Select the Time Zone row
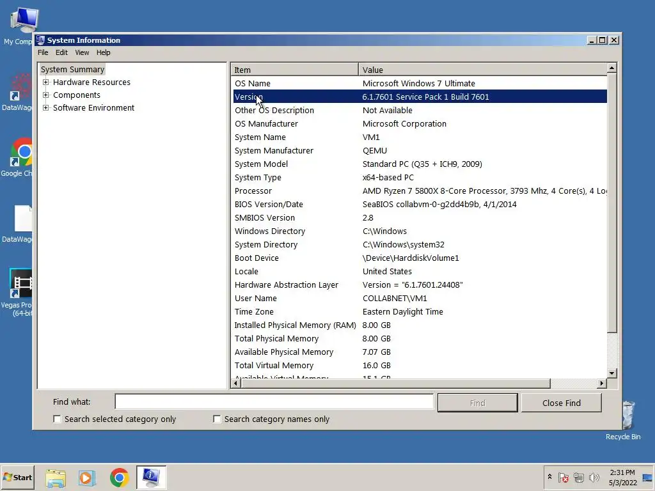655x491 pixels. coord(420,311)
